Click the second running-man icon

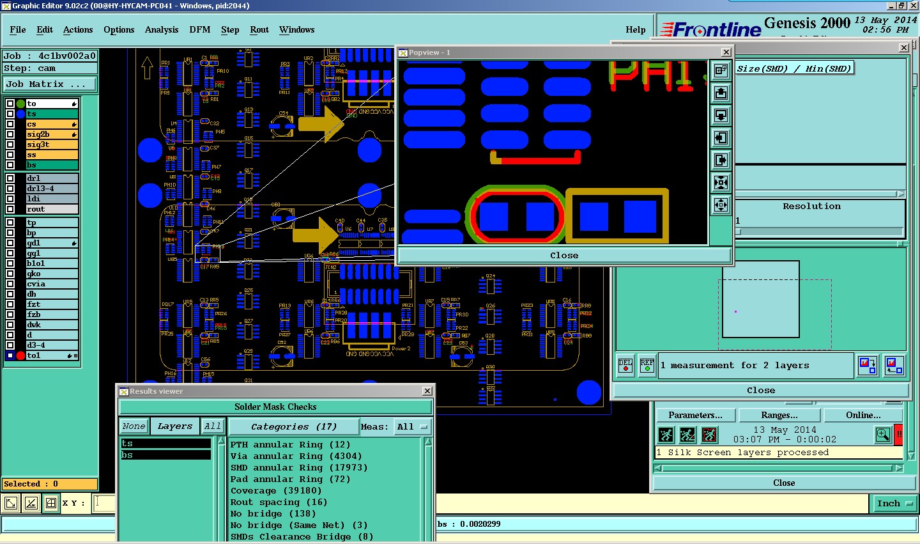click(687, 435)
